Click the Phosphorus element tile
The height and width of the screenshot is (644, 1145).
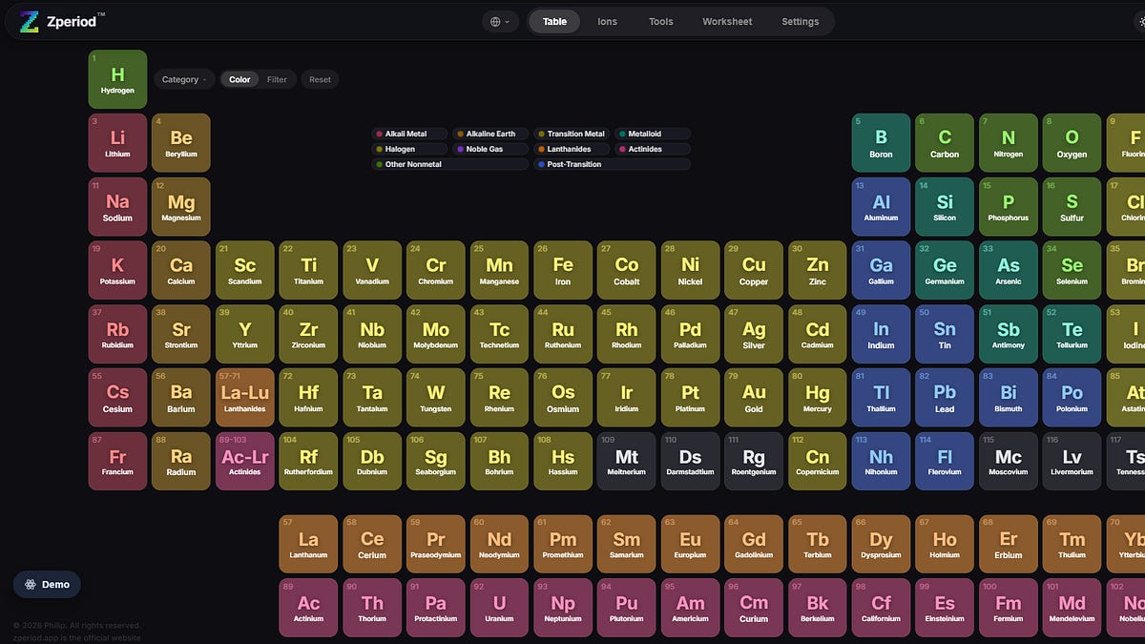coord(1009,207)
